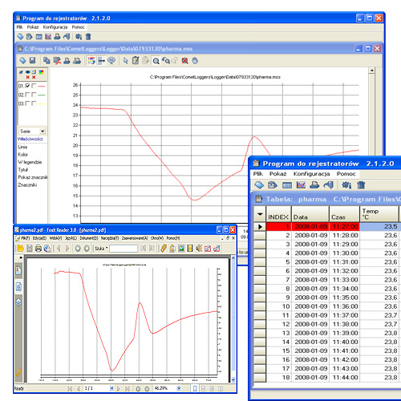Click the Właściwości link in side panel
This screenshot has width=401, height=401.
click(x=30, y=139)
